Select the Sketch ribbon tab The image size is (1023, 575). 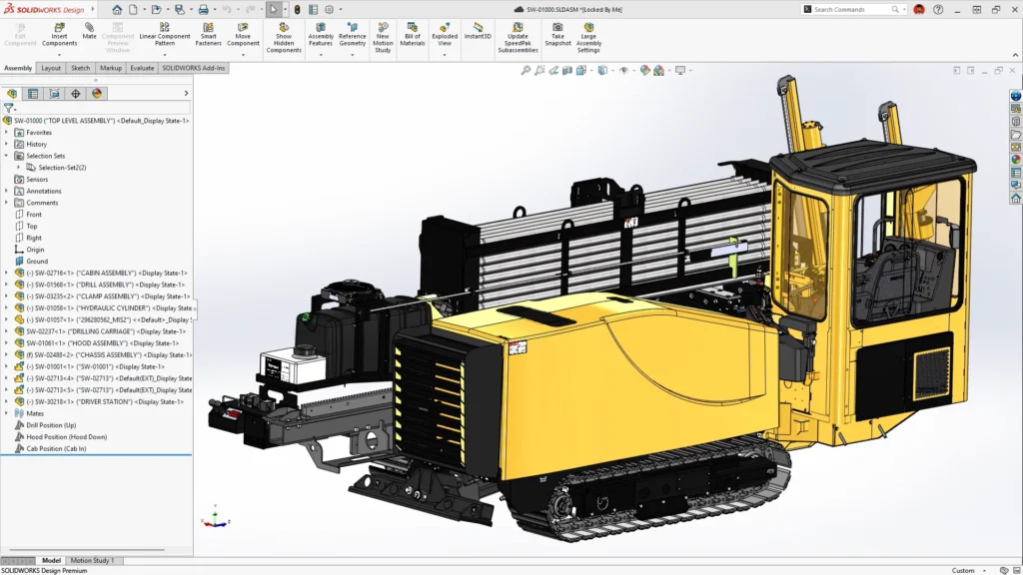(x=81, y=68)
